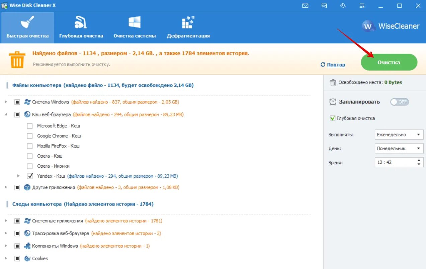Image resolution: width=426 pixels, height=269 pixels.
Task: Toggle the Другие приложения checkbox
Action: (x=17, y=187)
